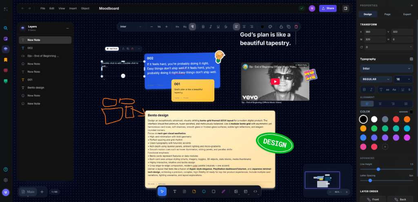Toggle Bold in Typography panel
The width and height of the screenshot is (418, 202).
click(x=365, y=89)
